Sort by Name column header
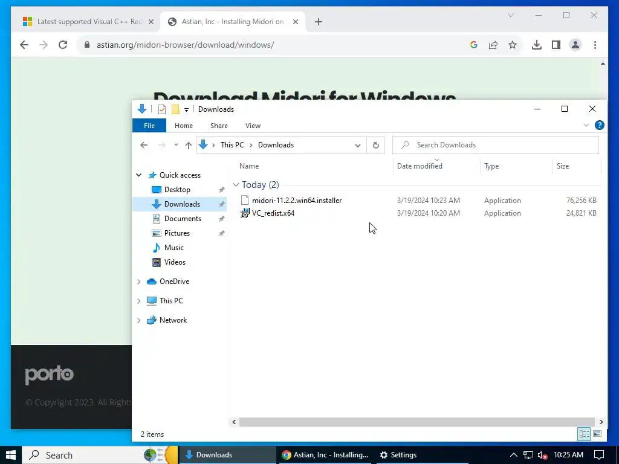 coord(249,166)
